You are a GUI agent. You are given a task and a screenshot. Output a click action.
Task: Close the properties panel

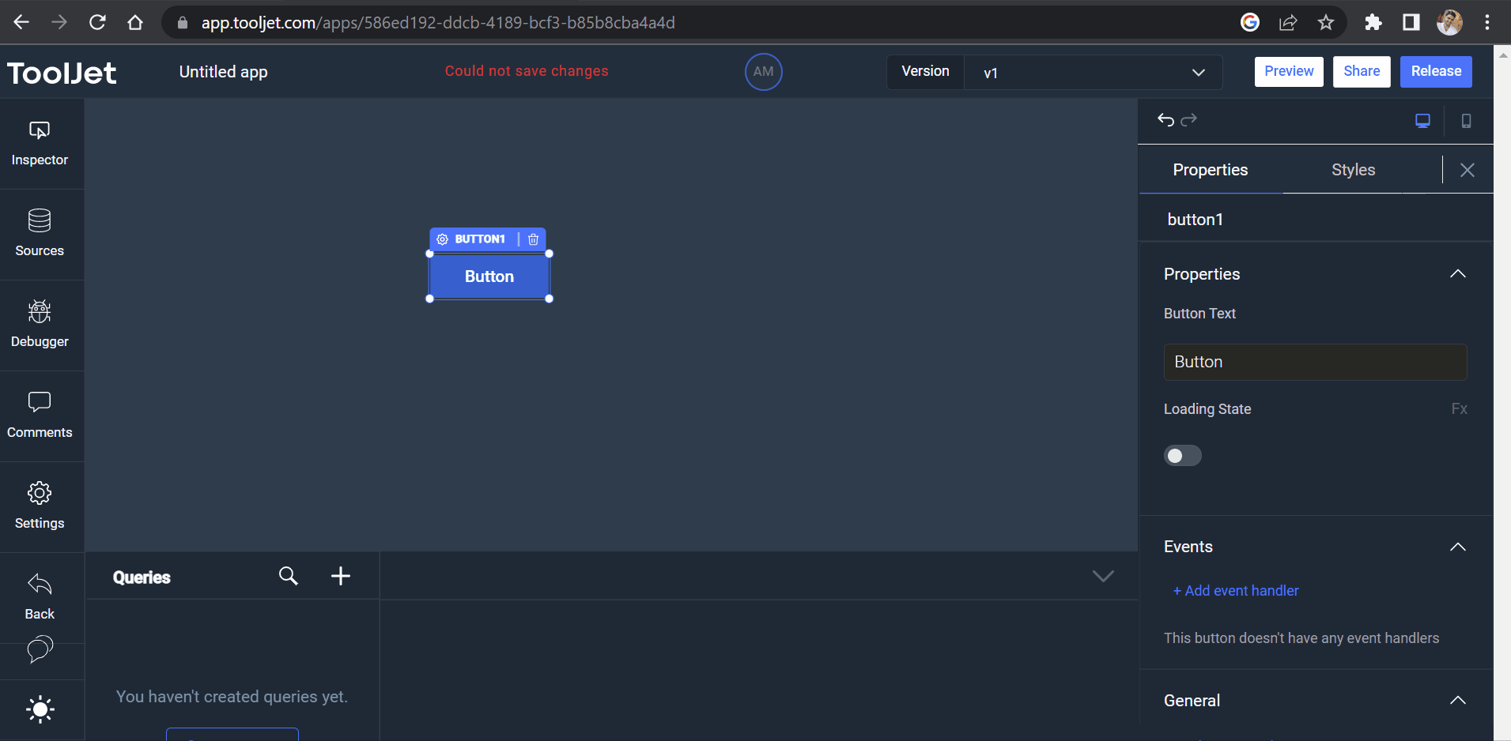(x=1468, y=170)
